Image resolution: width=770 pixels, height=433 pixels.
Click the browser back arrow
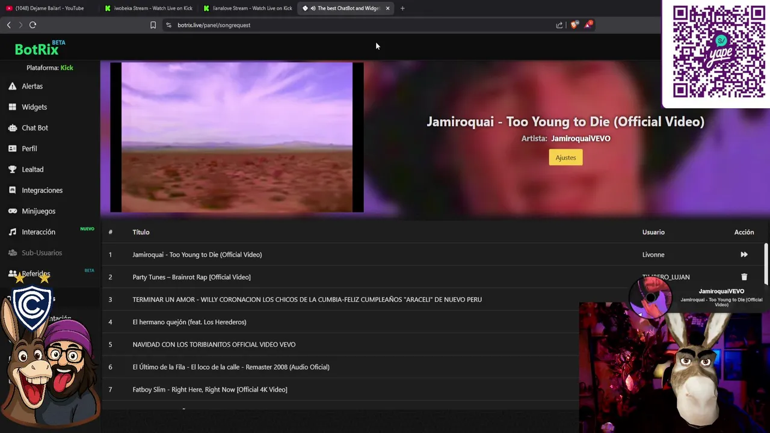[x=8, y=25]
